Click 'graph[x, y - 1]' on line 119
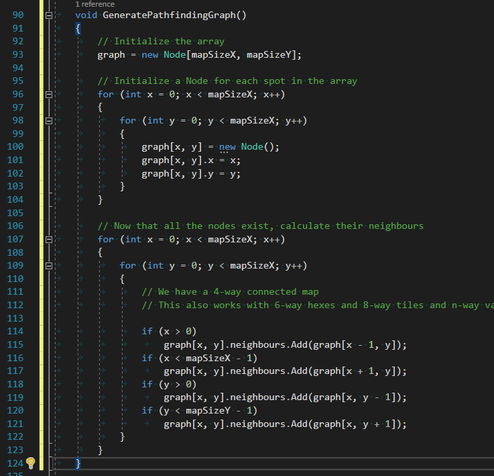 [355, 397]
